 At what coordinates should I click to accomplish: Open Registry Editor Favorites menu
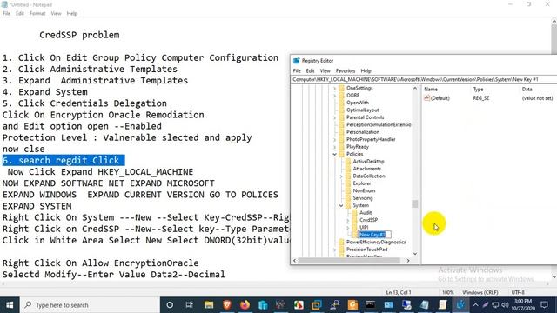pos(346,71)
